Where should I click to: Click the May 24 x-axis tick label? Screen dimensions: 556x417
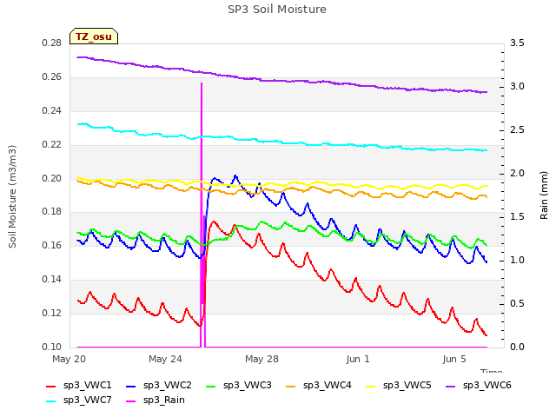[x=165, y=359]
